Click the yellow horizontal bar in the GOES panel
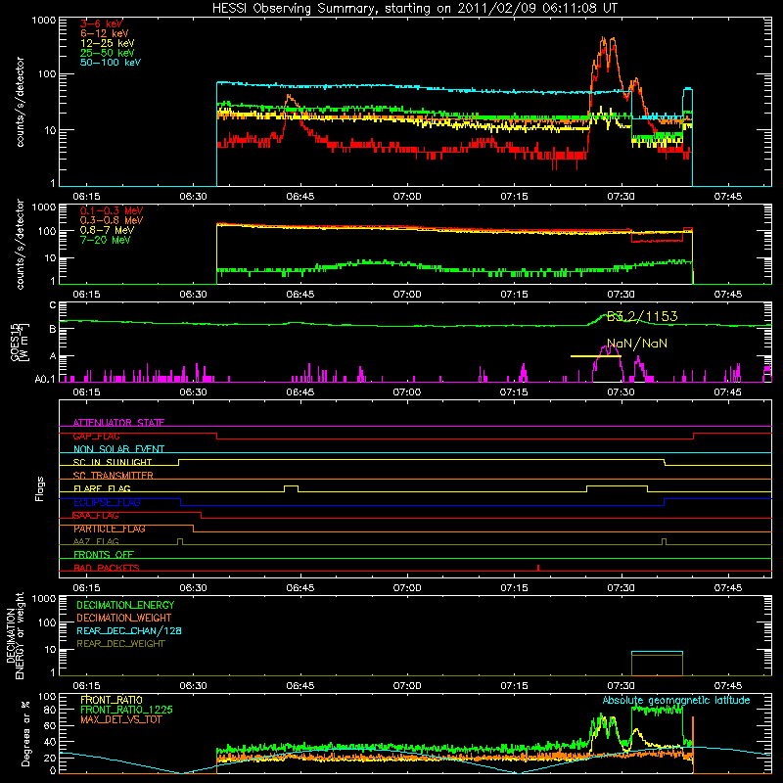Screen dimensions: 783x783 pos(595,356)
